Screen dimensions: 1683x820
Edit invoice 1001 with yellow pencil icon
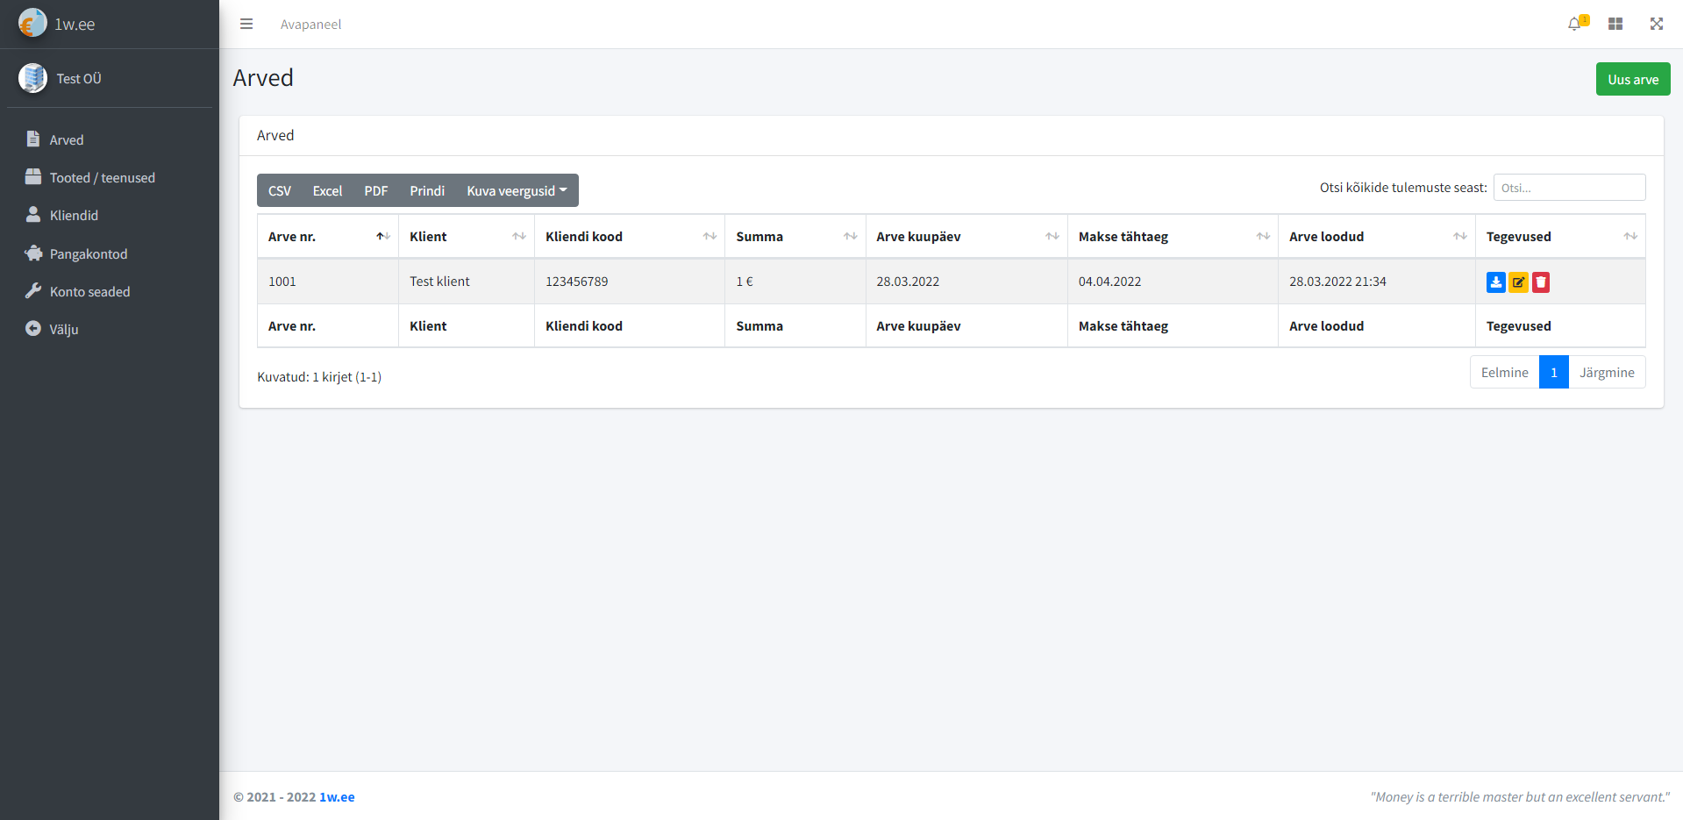coord(1518,282)
